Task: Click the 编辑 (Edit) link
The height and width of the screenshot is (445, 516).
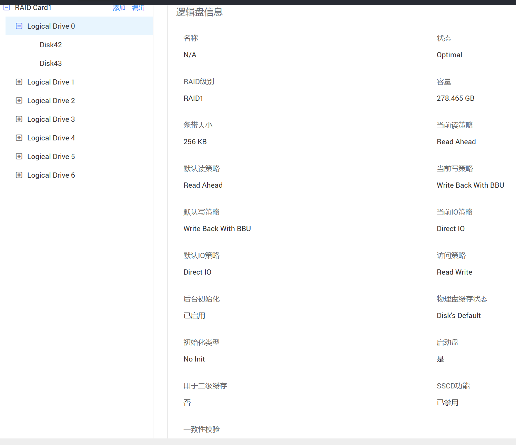Action: coord(138,8)
